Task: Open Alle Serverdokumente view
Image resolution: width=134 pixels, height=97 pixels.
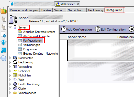Action: [x=36, y=36]
